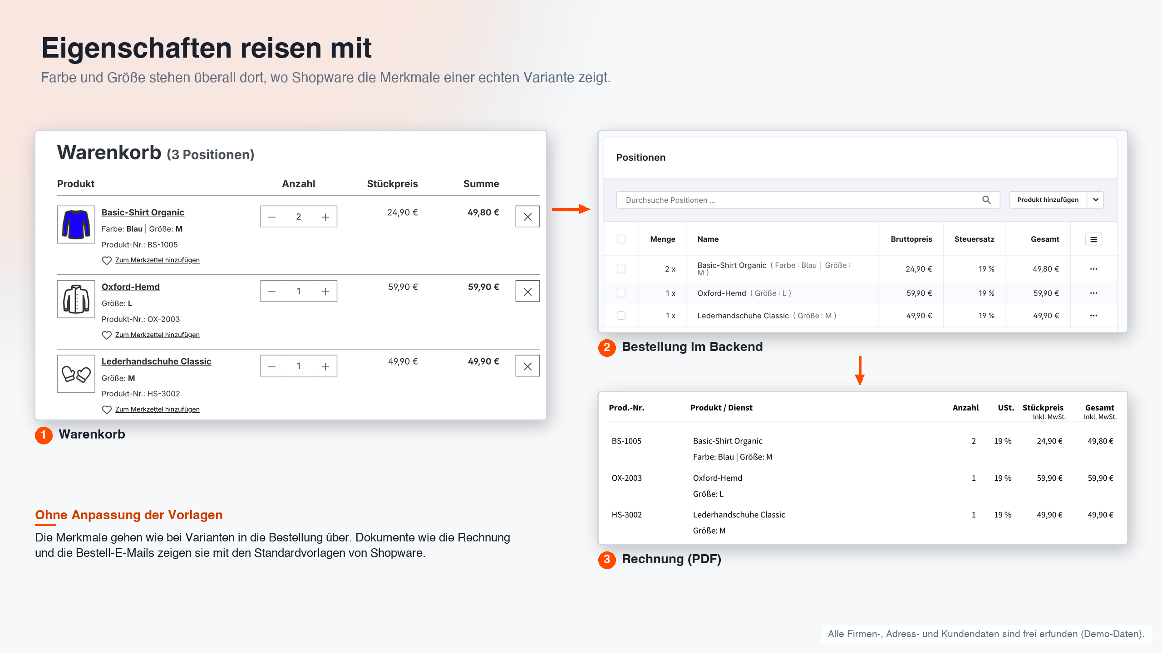1162x653 pixels.
Task: Click blue shirt product thumbnail
Action: click(x=76, y=224)
